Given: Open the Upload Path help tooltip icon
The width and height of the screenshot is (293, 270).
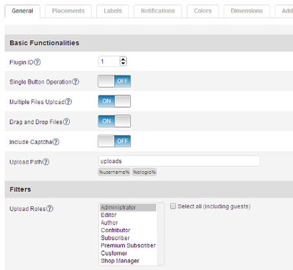Looking at the screenshot, I should 46,162.
